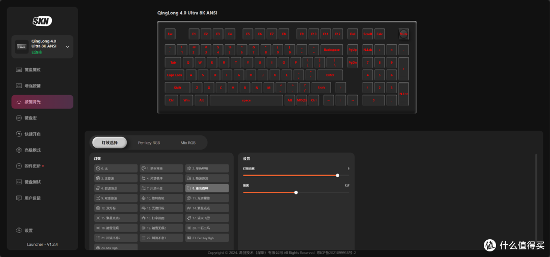Viewport: 550px width, 257px height.
Task: Click the Launcher - V1.2.4 version text
Action: (42, 244)
